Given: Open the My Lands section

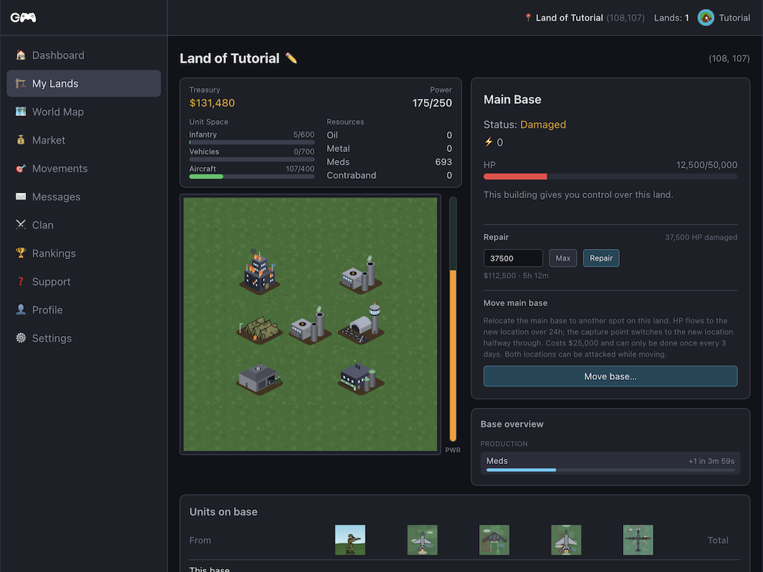Looking at the screenshot, I should pos(83,83).
